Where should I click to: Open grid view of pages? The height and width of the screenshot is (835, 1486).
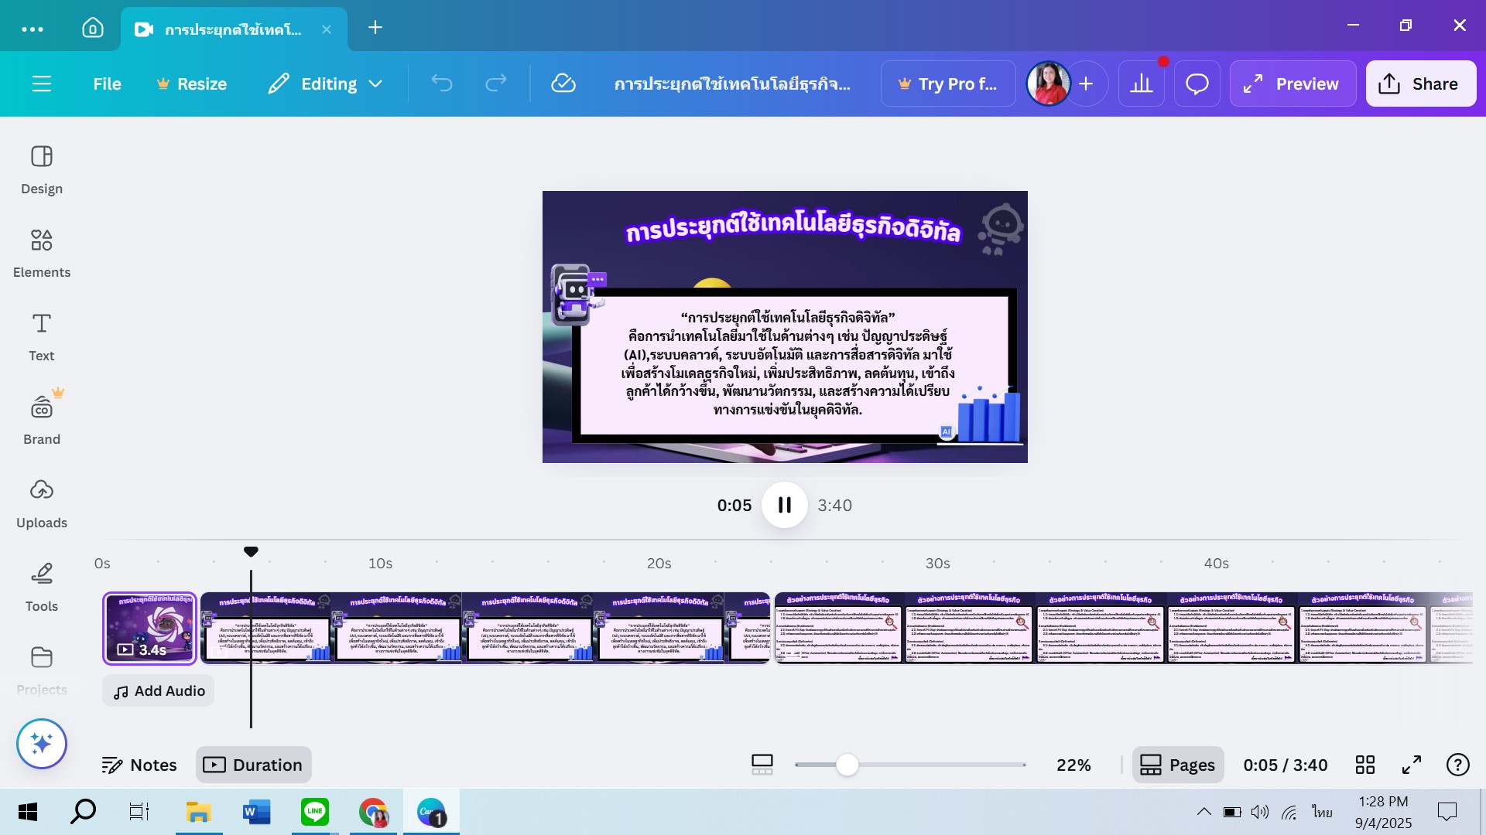[x=1365, y=765]
